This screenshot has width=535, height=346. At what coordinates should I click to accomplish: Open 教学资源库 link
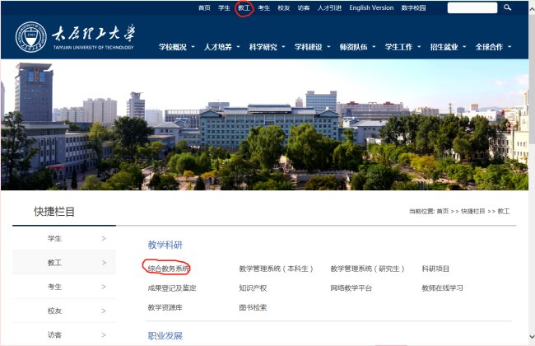click(165, 307)
